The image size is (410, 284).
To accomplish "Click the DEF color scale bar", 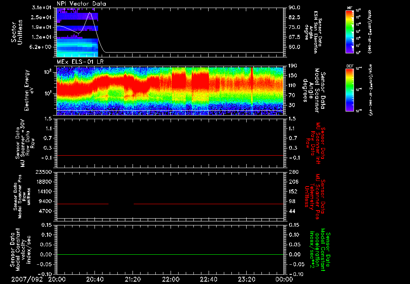I will 350,90.
